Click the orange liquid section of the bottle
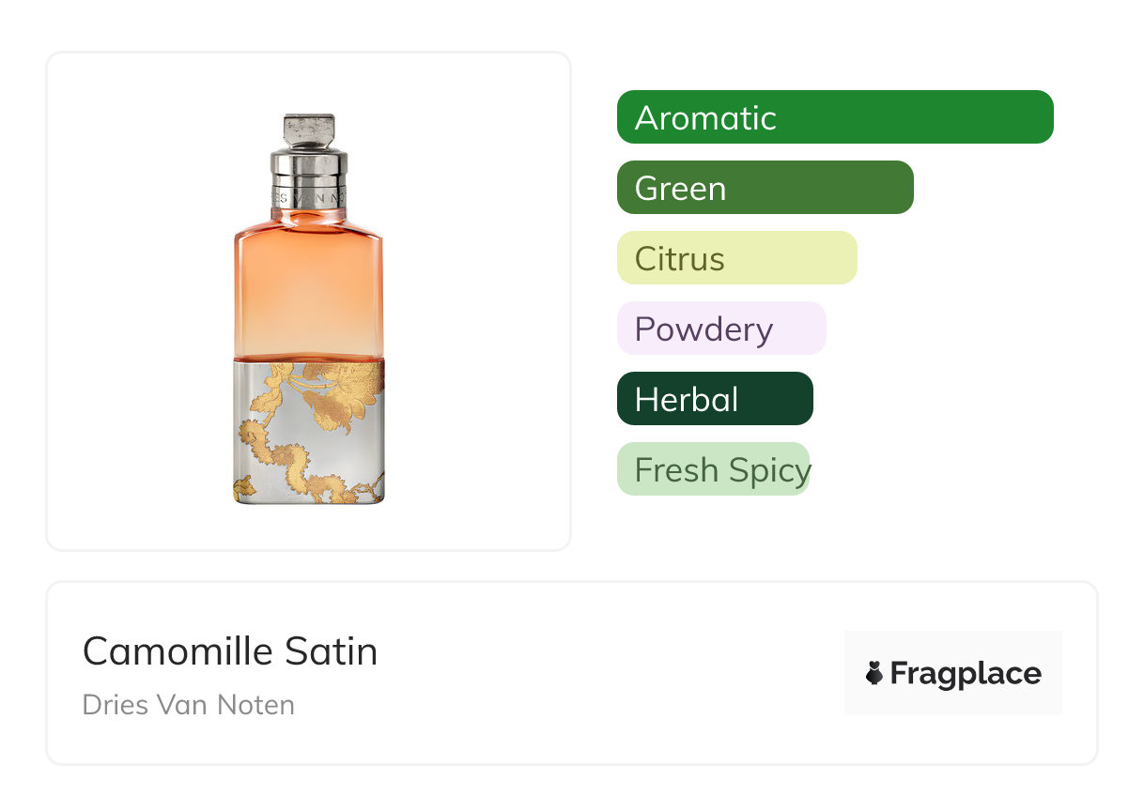The image size is (1144, 811). pos(308,282)
